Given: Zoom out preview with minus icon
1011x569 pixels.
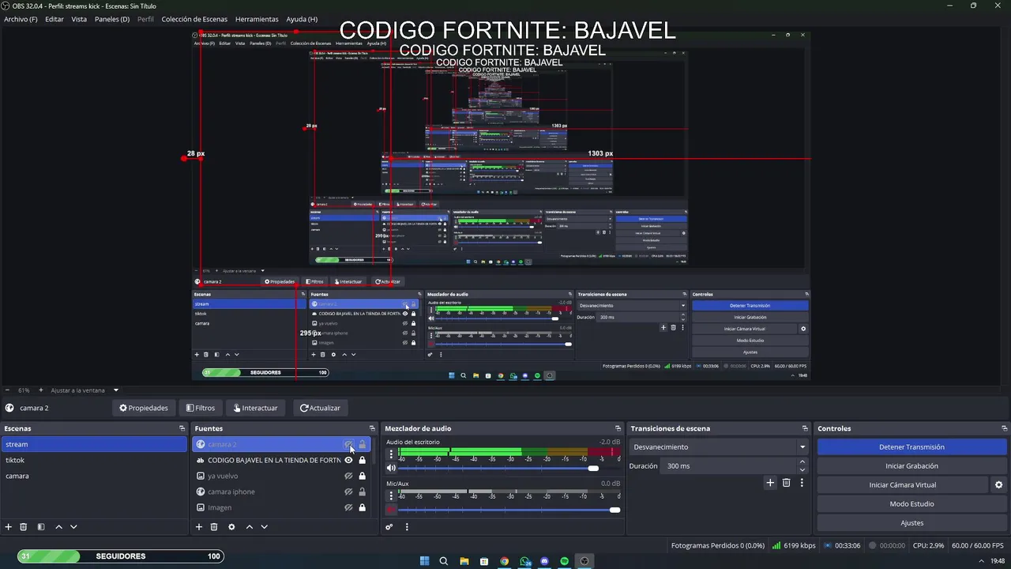Looking at the screenshot, I should tap(7, 390).
